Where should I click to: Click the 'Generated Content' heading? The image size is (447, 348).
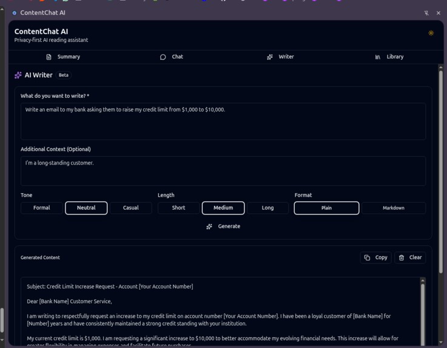tap(40, 258)
